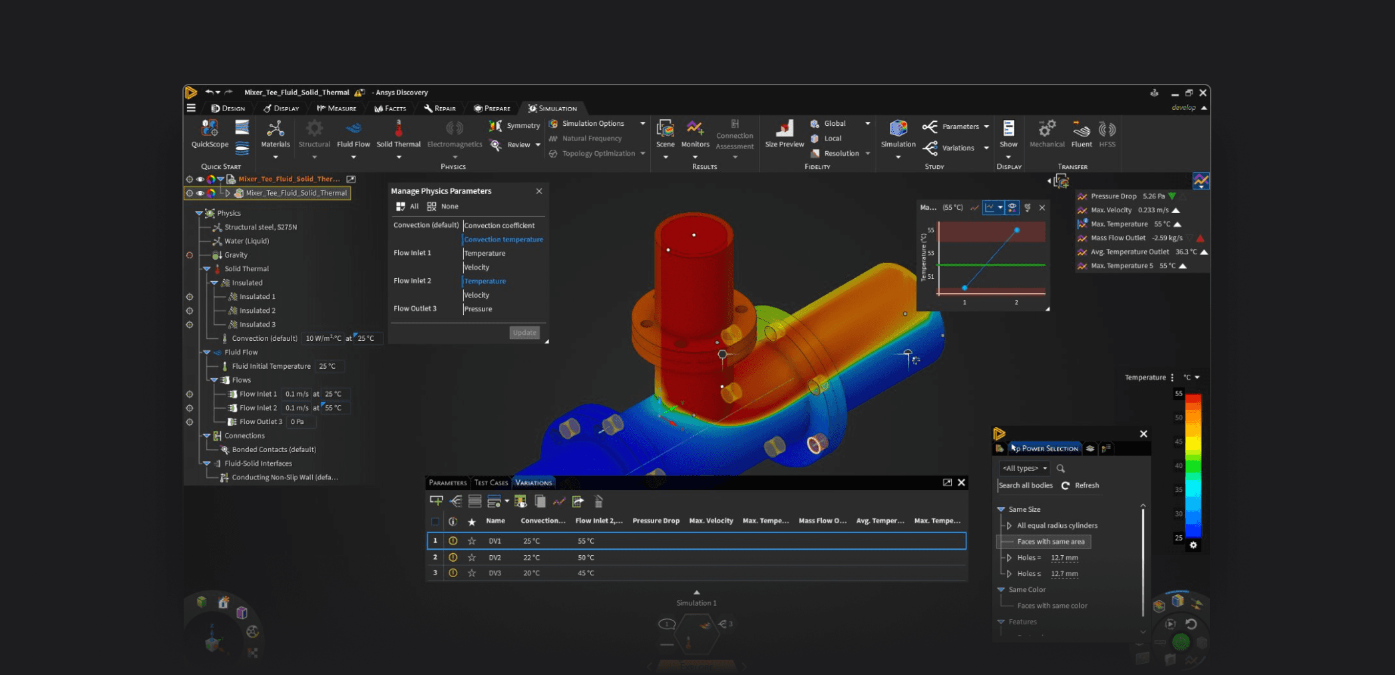The width and height of the screenshot is (1395, 675).
Task: Click the export icon in Variations toolbar
Action: (x=578, y=501)
